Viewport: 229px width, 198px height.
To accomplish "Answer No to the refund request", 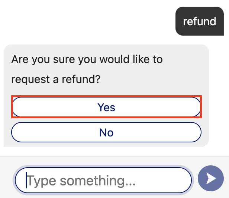I will (106, 132).
